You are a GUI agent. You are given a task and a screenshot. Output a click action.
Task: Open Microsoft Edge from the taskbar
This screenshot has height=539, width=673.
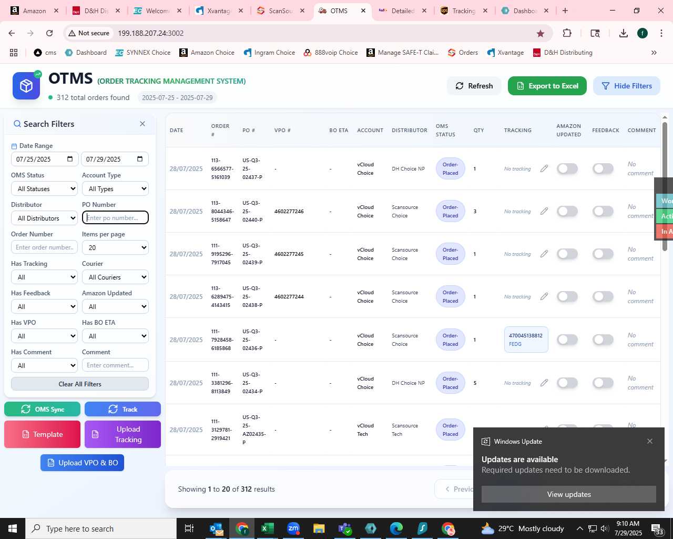(396, 528)
